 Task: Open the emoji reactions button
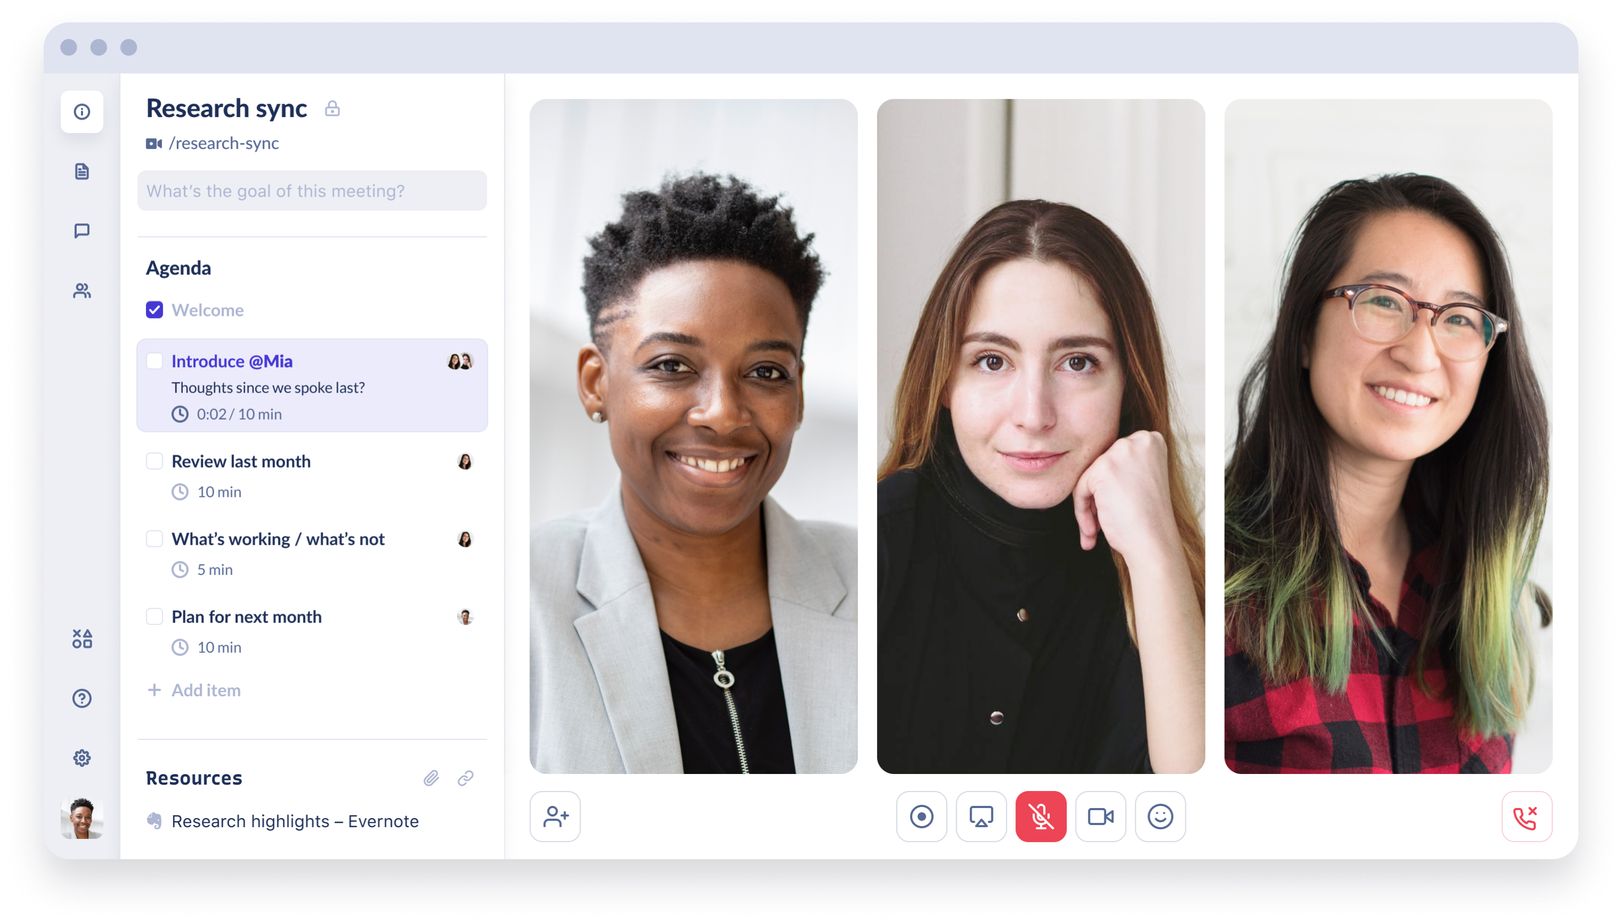[1160, 816]
